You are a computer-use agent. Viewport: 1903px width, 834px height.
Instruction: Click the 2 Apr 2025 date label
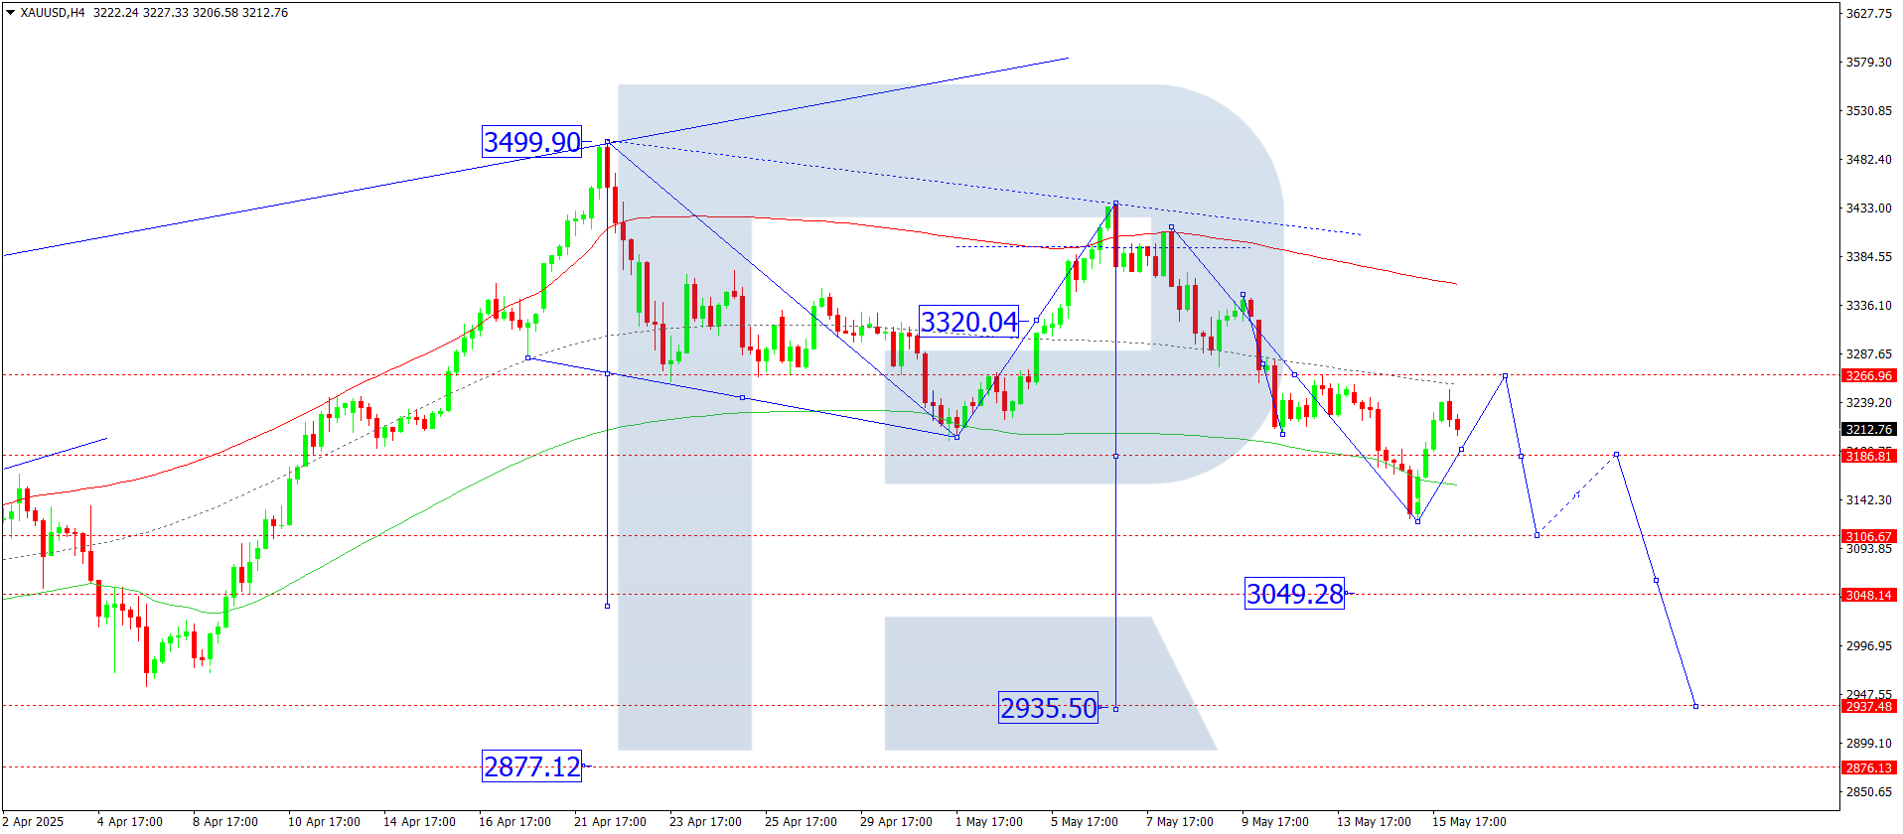[33, 822]
